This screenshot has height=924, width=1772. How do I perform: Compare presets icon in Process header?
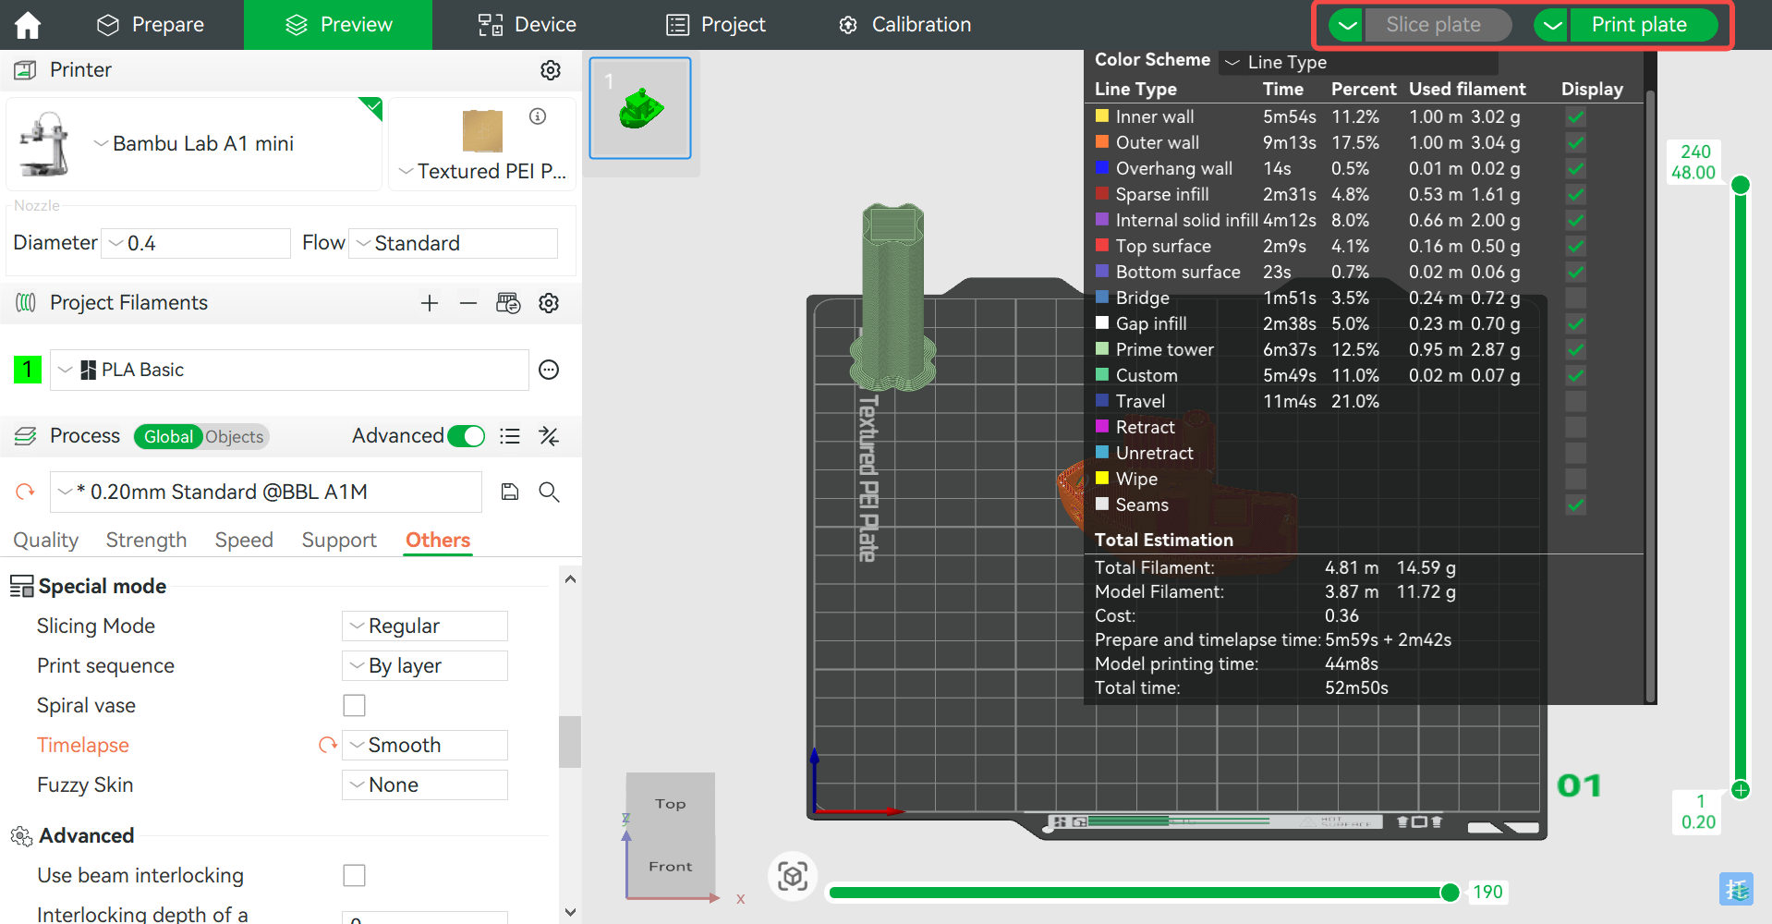click(x=549, y=436)
